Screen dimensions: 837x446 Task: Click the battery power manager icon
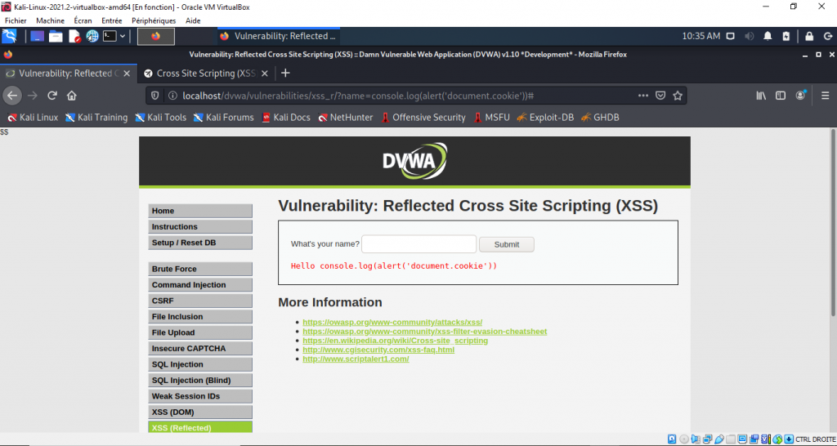(786, 36)
